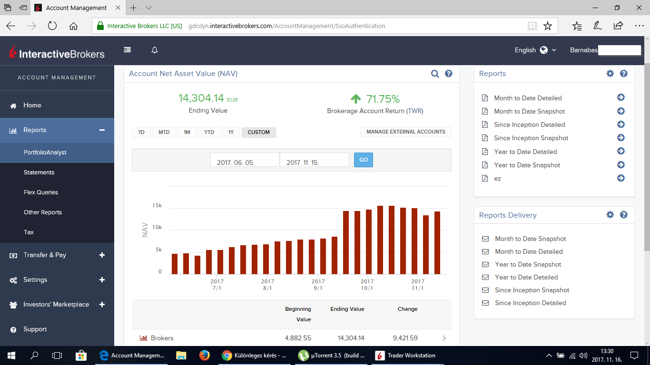The height and width of the screenshot is (365, 650).
Task: Click the Edge share icon
Action: [618, 26]
